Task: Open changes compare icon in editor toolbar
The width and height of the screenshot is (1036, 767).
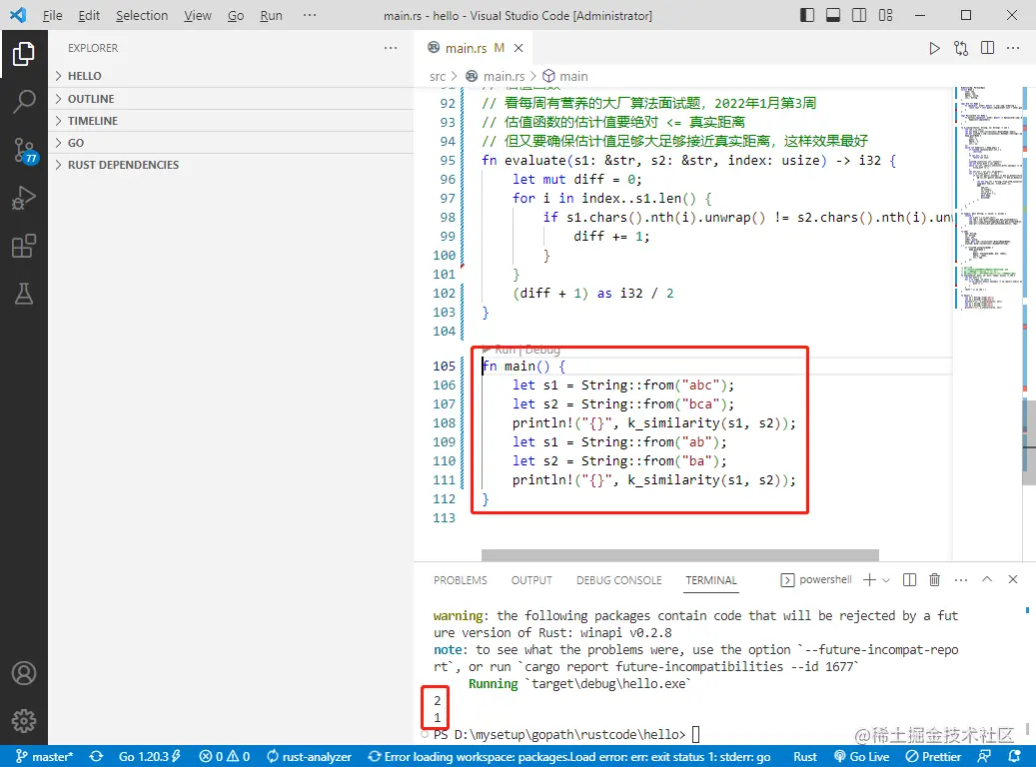Action: [961, 48]
